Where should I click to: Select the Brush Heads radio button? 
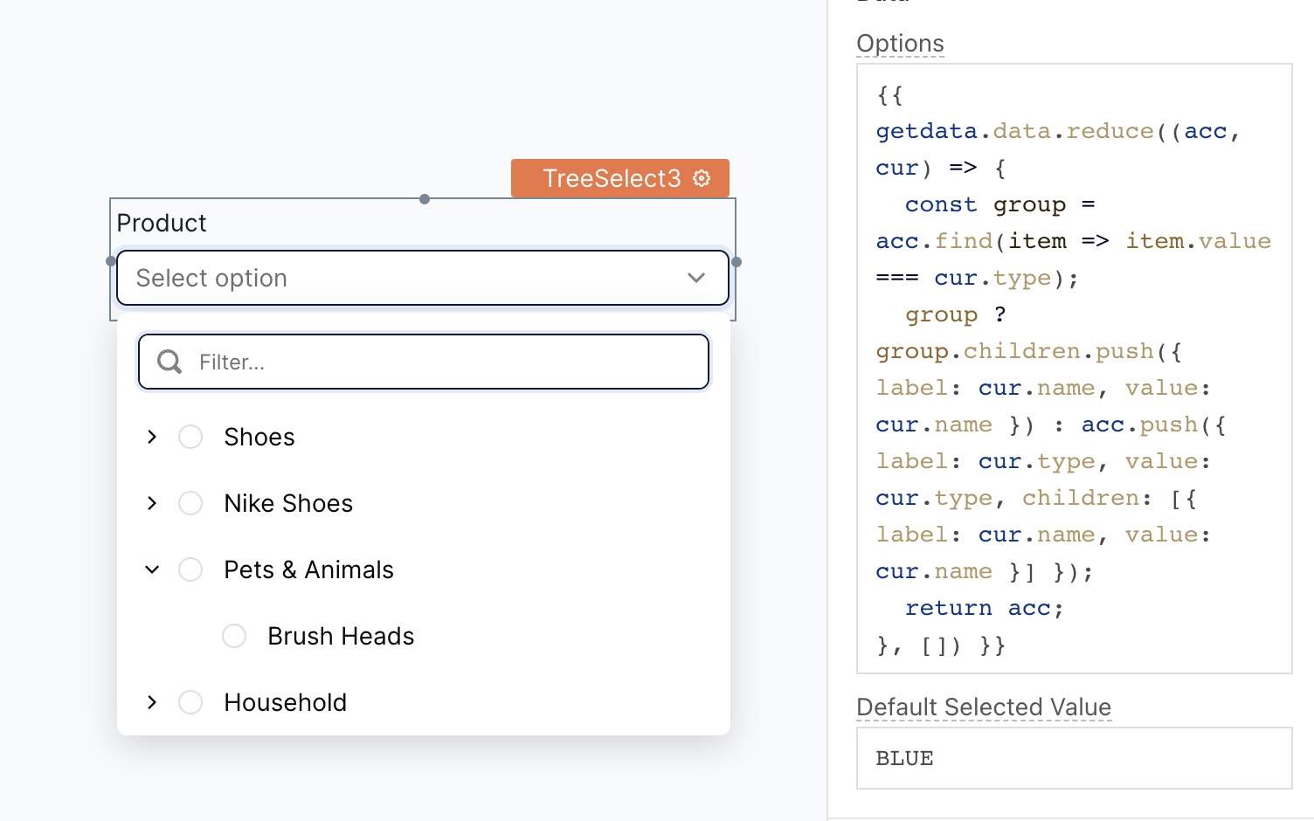233,636
